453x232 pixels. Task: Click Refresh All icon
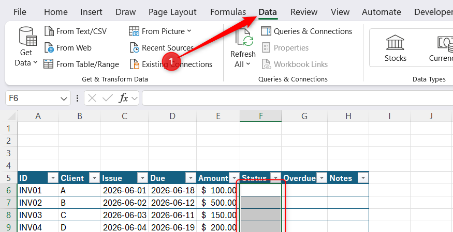point(244,38)
